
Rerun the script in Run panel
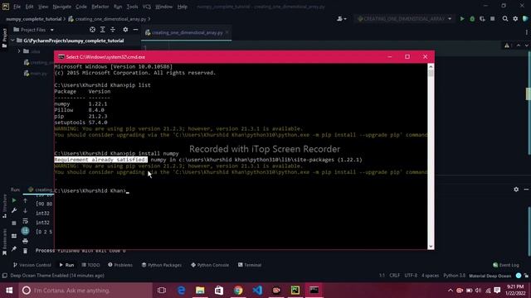click(x=14, y=200)
